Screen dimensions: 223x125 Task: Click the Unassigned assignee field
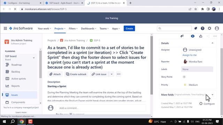pyautogui.click(x=192, y=50)
